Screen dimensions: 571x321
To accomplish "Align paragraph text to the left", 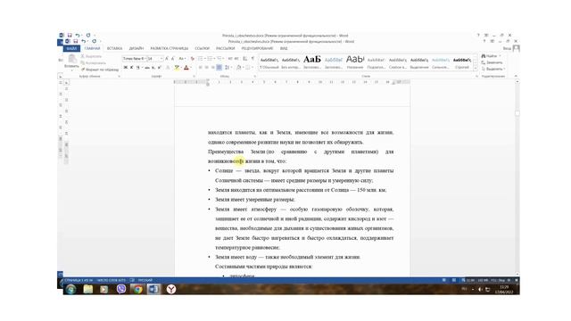I will pyautogui.click(x=200, y=68).
